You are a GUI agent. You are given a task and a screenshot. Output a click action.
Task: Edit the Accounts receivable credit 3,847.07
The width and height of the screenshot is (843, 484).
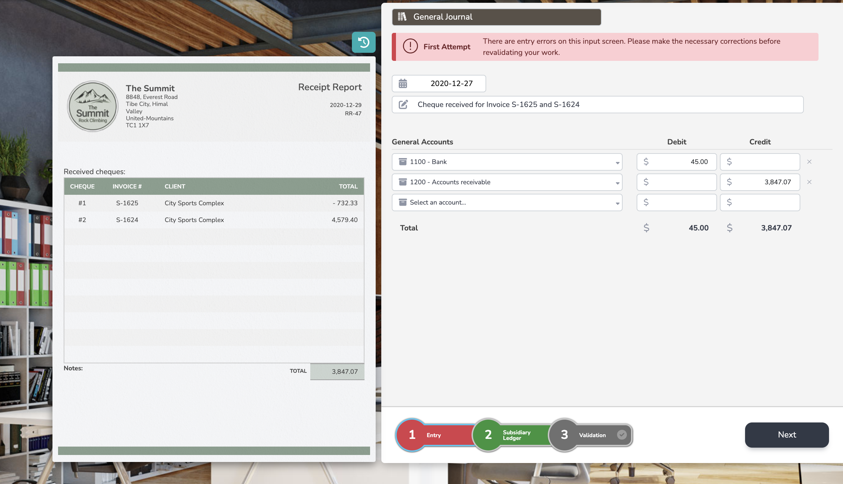coord(764,182)
